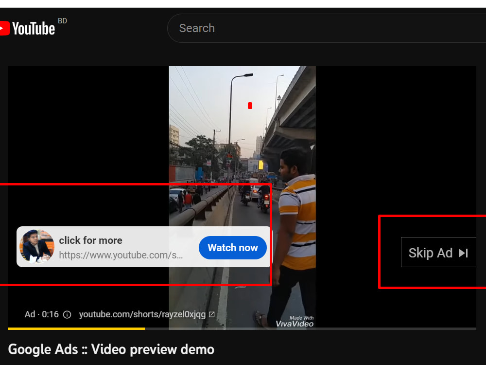Skip the ad with Skip Ad
The image size is (486, 365).
438,252
